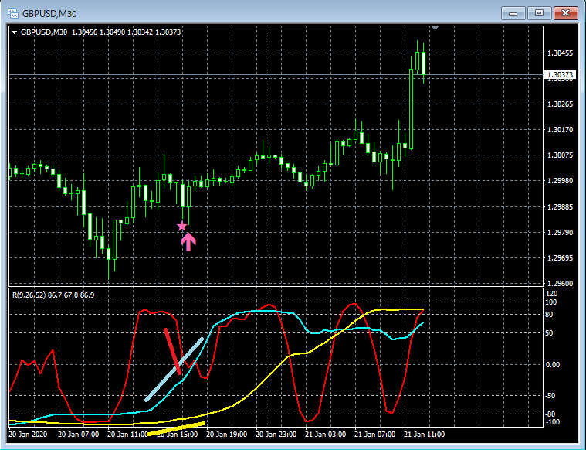Close the GBPUSD,M30 chart window
This screenshot has height=450, width=586.
click(x=565, y=13)
